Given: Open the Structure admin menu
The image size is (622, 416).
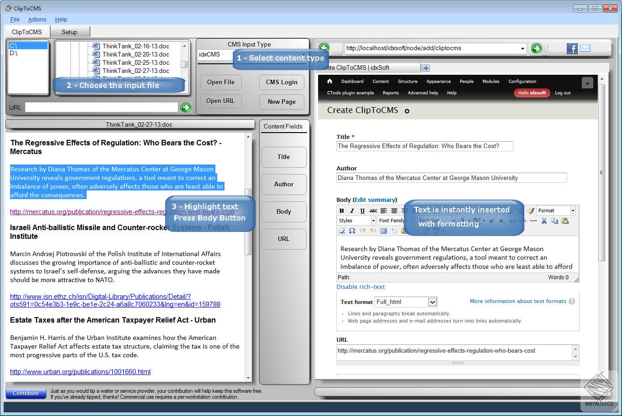Looking at the screenshot, I should coord(408,82).
